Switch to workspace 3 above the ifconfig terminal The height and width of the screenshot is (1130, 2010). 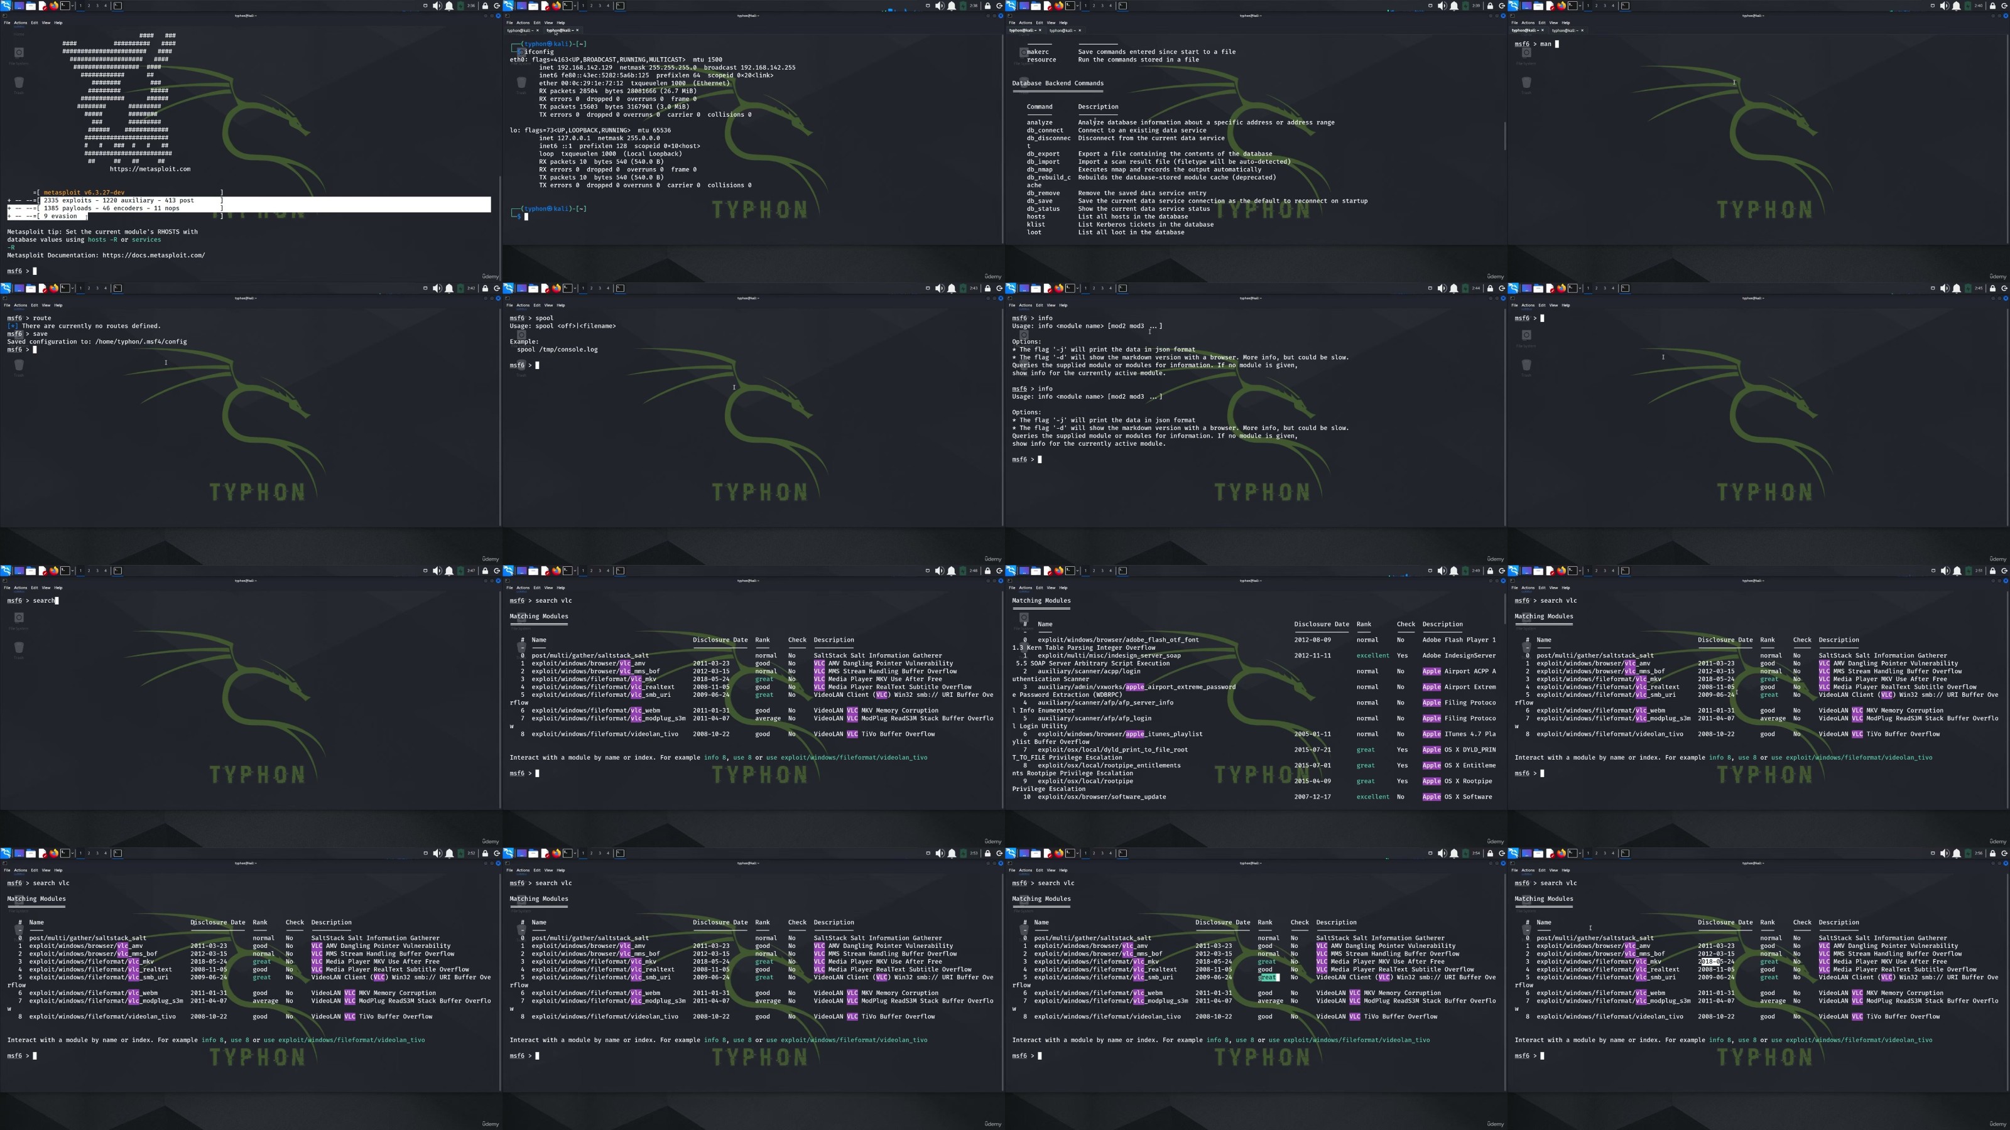click(600, 6)
